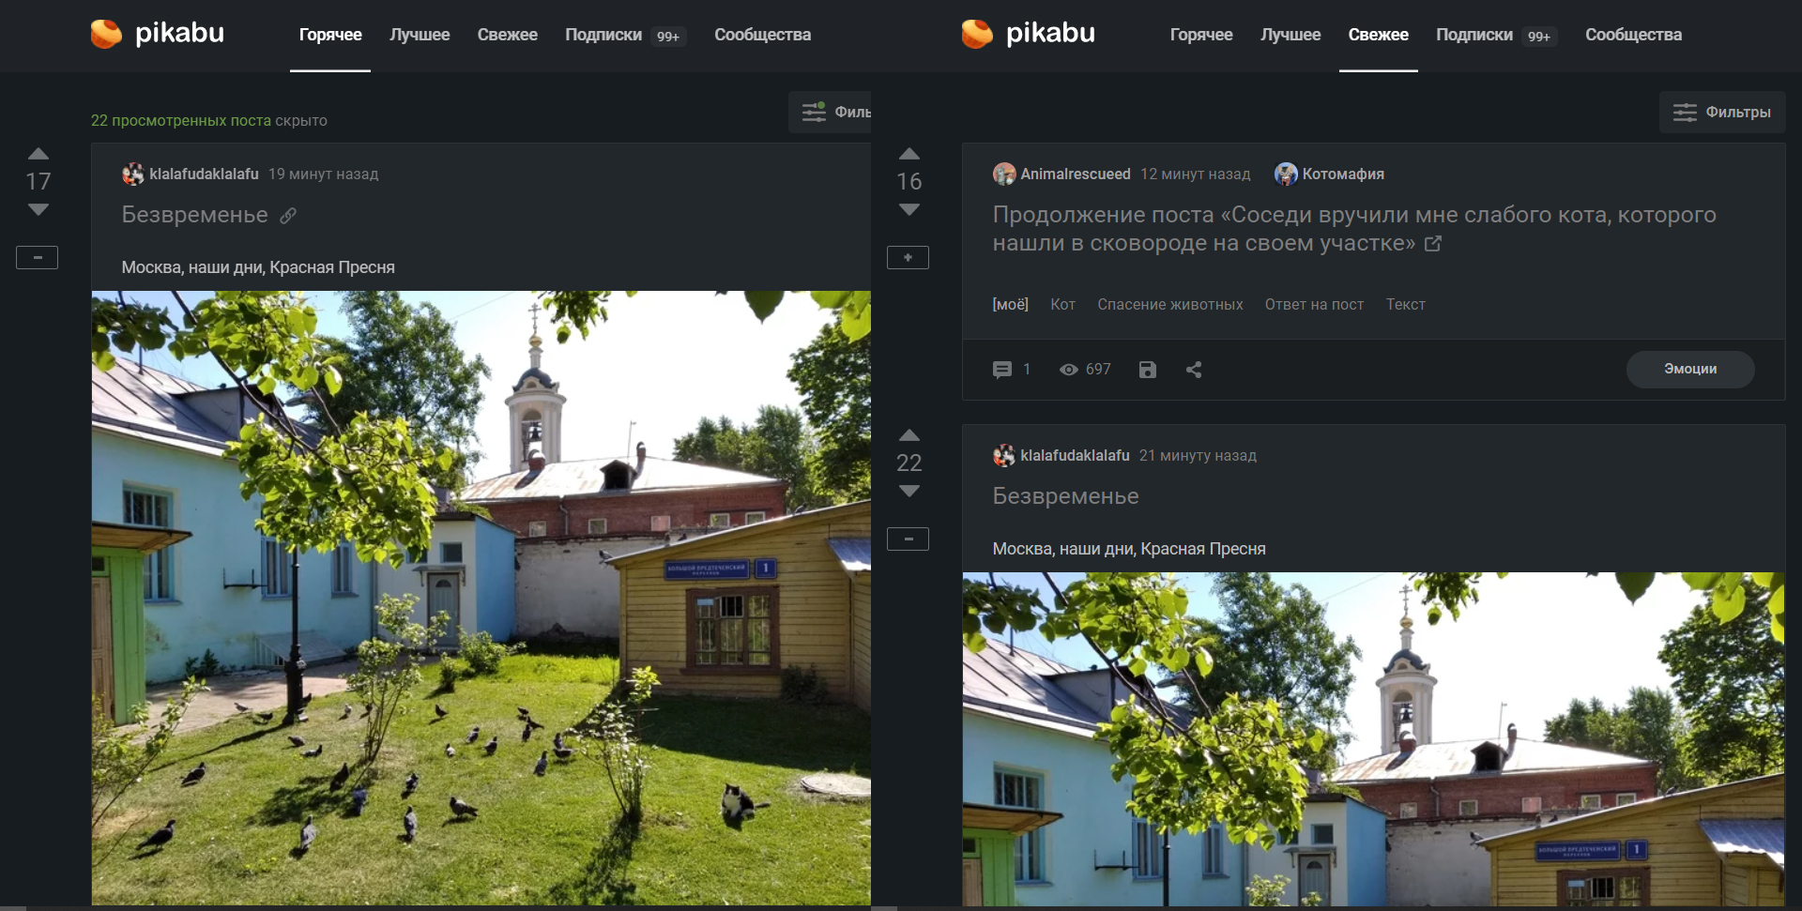This screenshot has width=1802, height=911.
Task: Click the eye views icon showing 697
Action: (1068, 370)
